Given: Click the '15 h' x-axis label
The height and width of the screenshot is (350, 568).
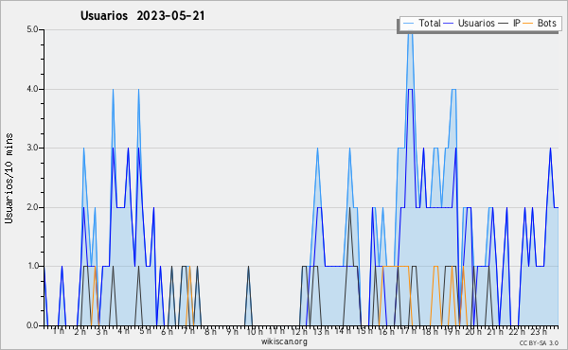Looking at the screenshot, I should pyautogui.click(x=364, y=331).
